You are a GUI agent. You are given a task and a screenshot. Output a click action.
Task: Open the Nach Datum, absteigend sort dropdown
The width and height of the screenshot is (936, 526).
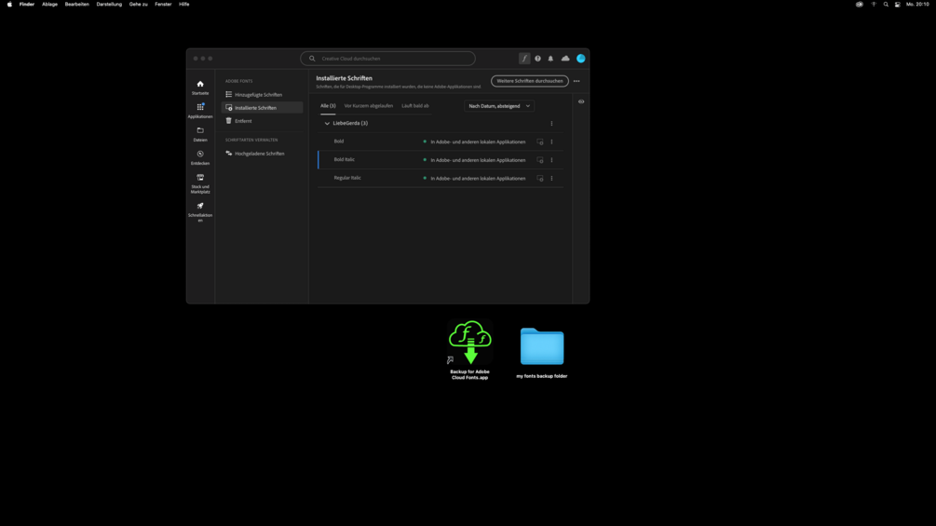(499, 106)
